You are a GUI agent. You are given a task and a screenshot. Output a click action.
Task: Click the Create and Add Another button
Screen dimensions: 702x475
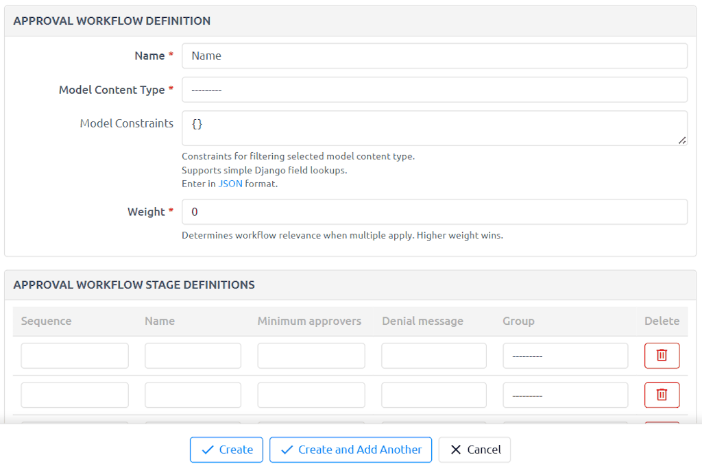(x=350, y=450)
